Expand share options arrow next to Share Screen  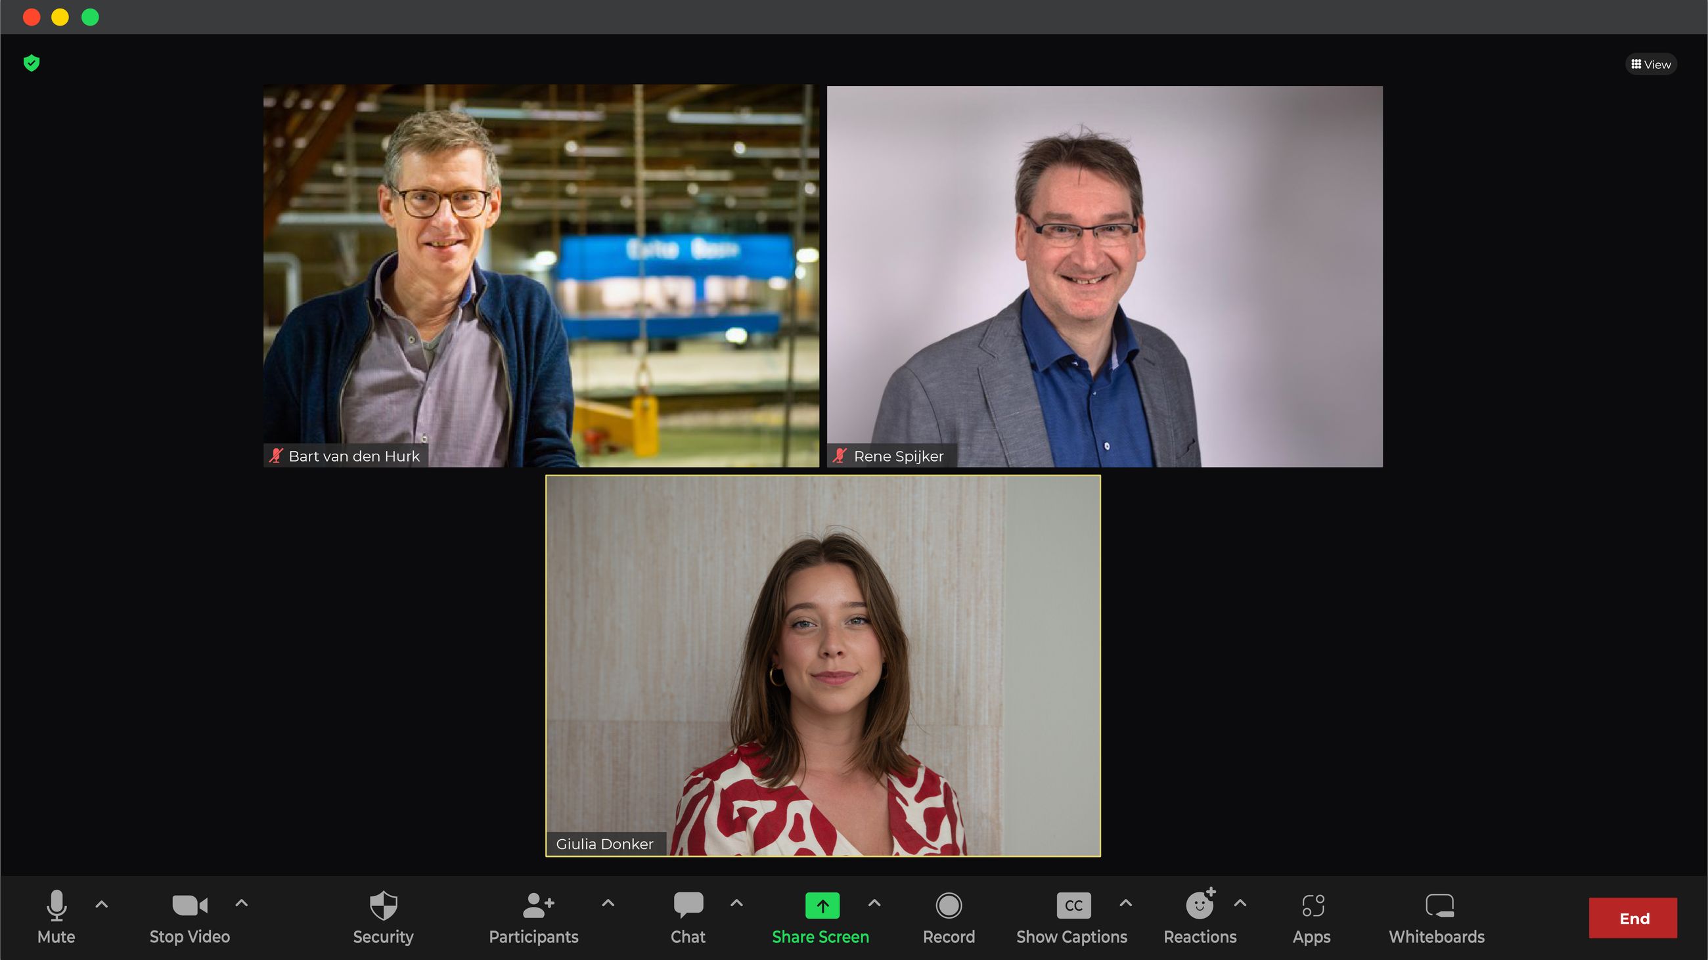pyautogui.click(x=874, y=902)
